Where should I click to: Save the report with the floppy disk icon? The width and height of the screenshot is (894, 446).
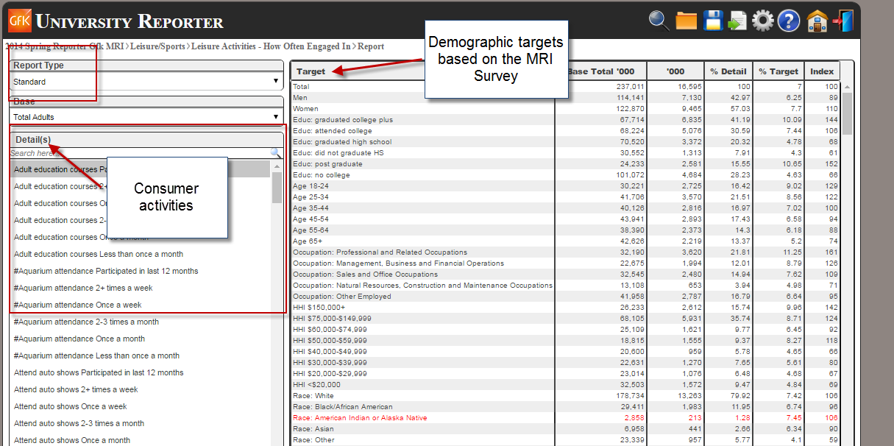(713, 20)
